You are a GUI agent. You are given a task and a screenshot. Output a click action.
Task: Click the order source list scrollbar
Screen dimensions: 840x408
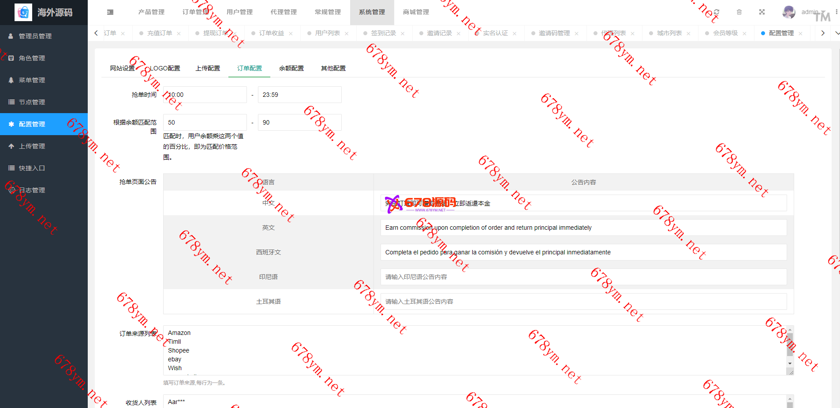[x=790, y=348]
